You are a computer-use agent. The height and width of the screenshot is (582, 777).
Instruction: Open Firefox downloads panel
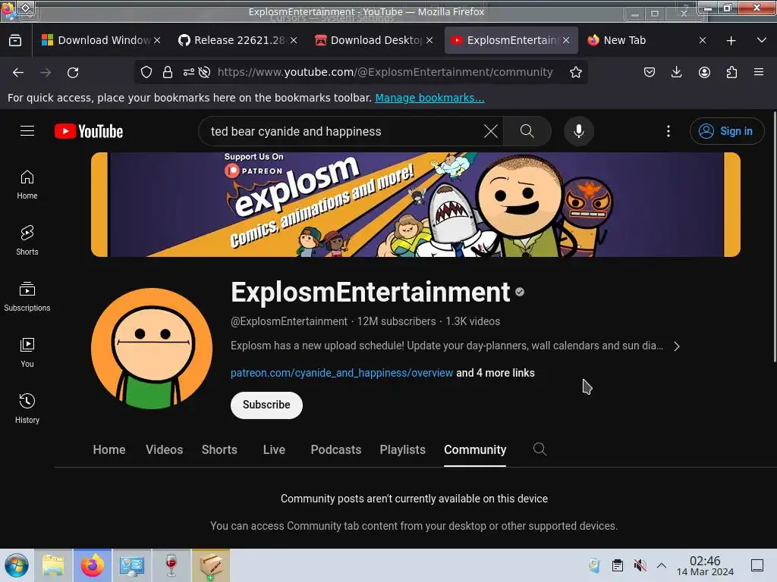pyautogui.click(x=676, y=72)
